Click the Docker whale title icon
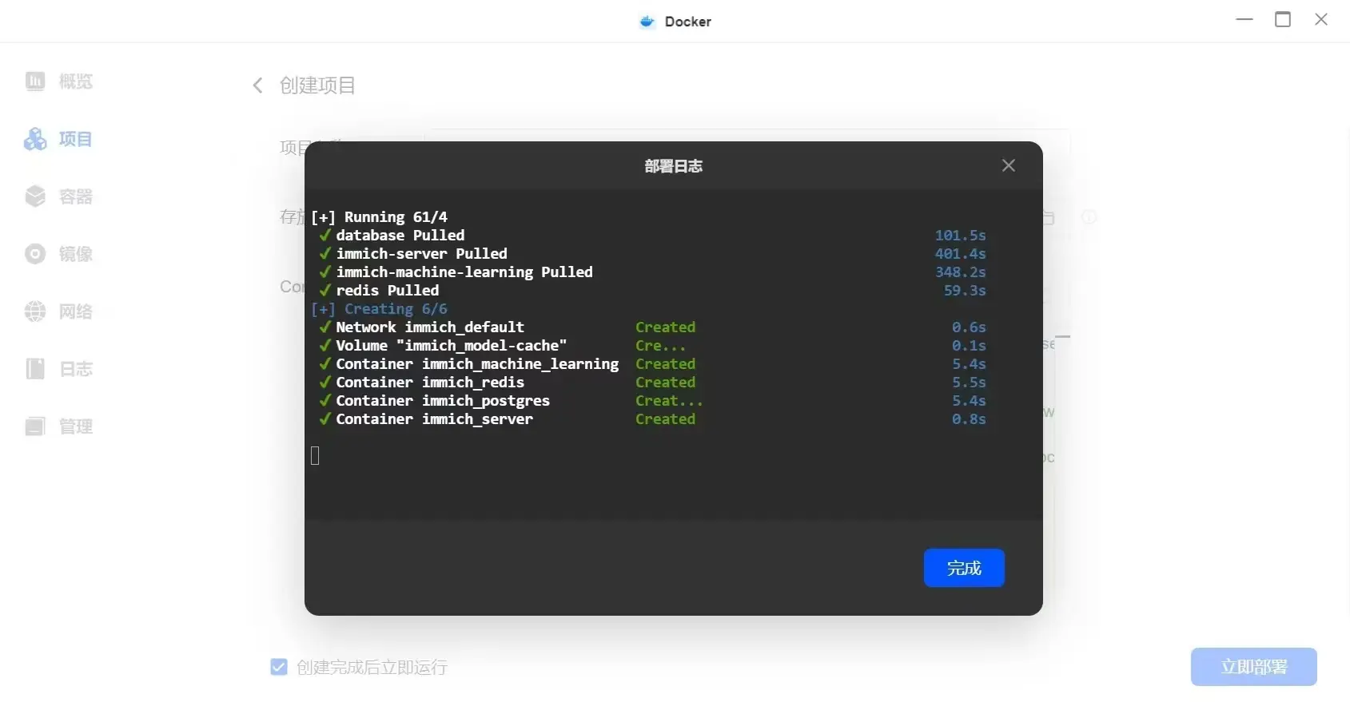1350x702 pixels. coord(647,22)
